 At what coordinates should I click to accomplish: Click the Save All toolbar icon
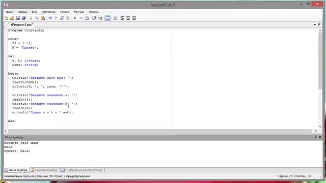tap(24, 18)
